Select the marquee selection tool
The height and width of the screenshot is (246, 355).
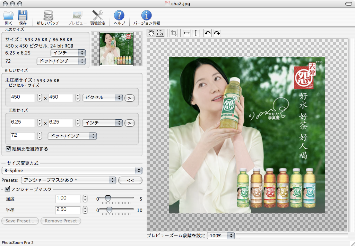160,33
